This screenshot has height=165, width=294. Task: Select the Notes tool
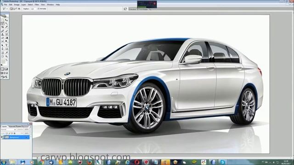[2, 53]
